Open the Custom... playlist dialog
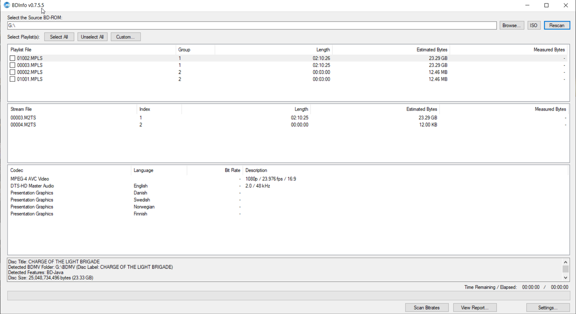Image resolution: width=576 pixels, height=314 pixels. click(126, 37)
